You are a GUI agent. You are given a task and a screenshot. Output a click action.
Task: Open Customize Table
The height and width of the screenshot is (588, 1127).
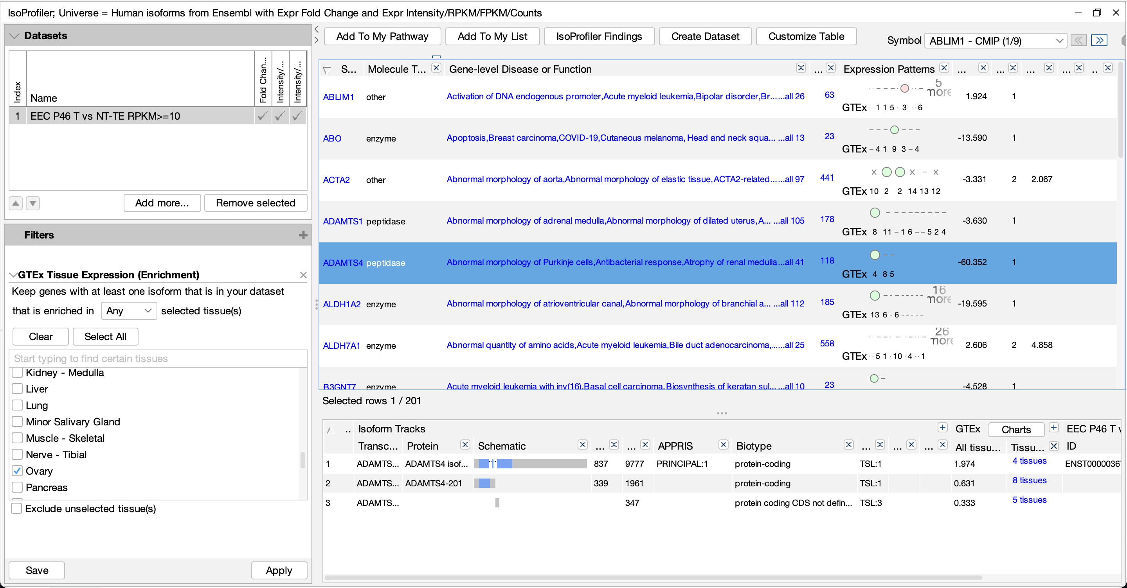pos(806,36)
